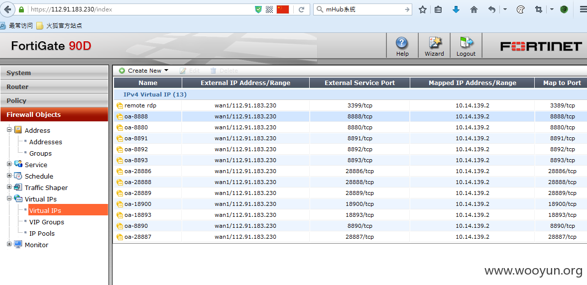Bookmark page with the star icon
Image resolution: width=587 pixels, height=285 pixels.
coord(423,10)
